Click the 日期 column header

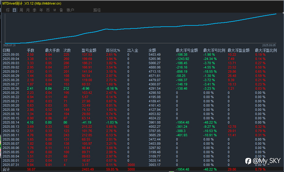[x=6, y=50]
